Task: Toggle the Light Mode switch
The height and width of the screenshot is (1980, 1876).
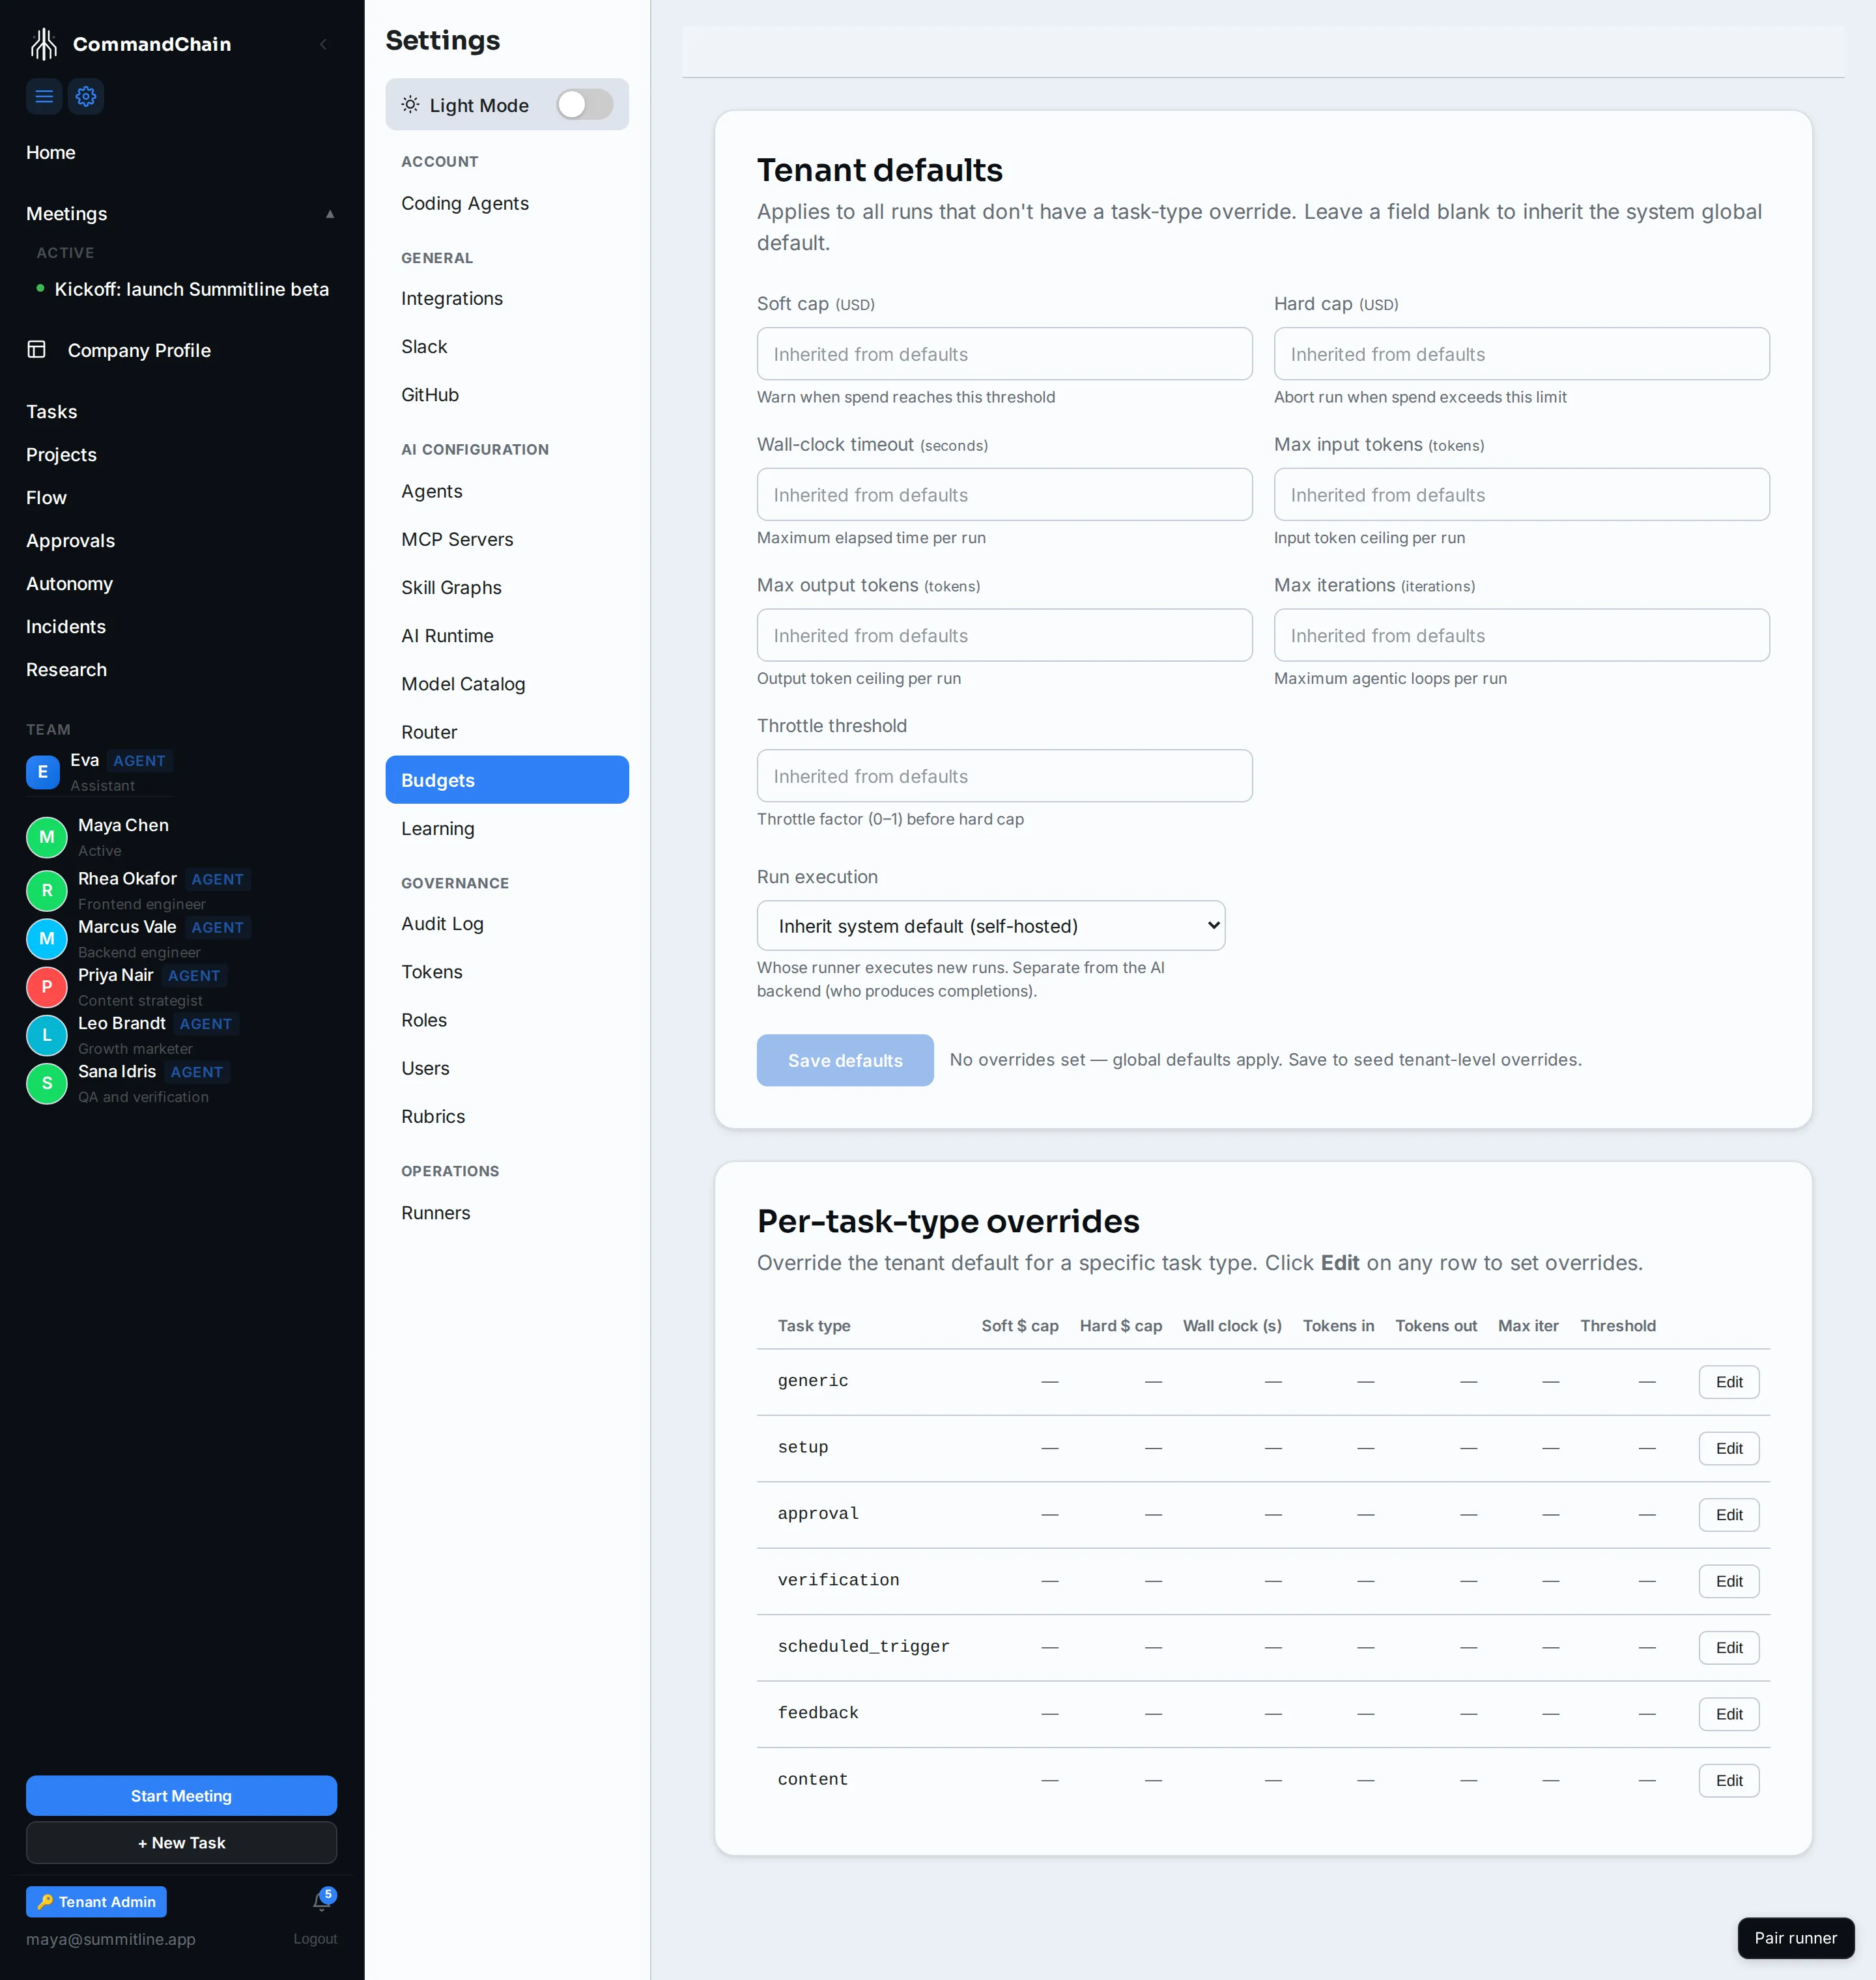Action: coord(585,104)
